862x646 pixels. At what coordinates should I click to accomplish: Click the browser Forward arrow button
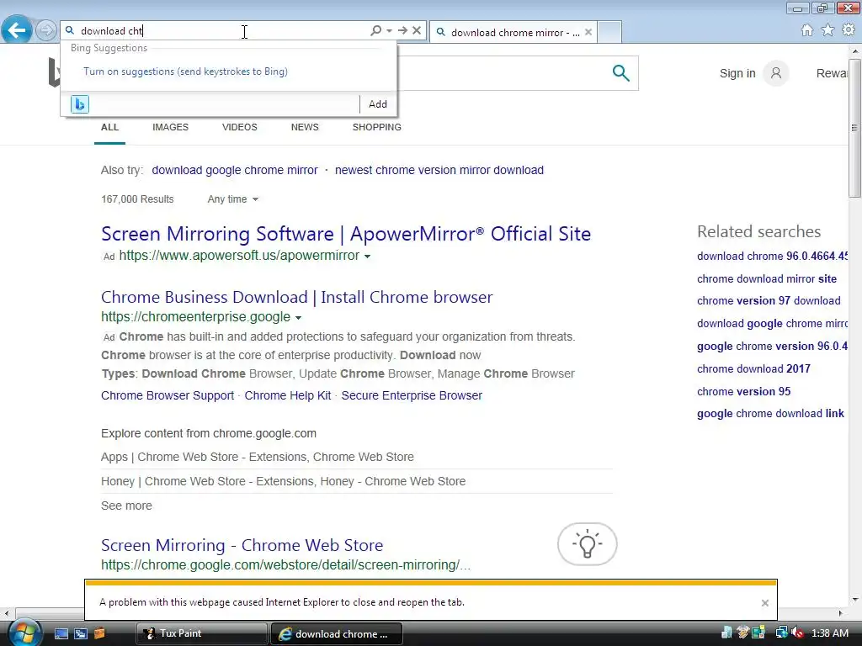click(x=45, y=30)
